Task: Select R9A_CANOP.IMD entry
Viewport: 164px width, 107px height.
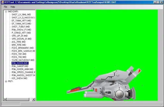Action: (x=20, y=66)
